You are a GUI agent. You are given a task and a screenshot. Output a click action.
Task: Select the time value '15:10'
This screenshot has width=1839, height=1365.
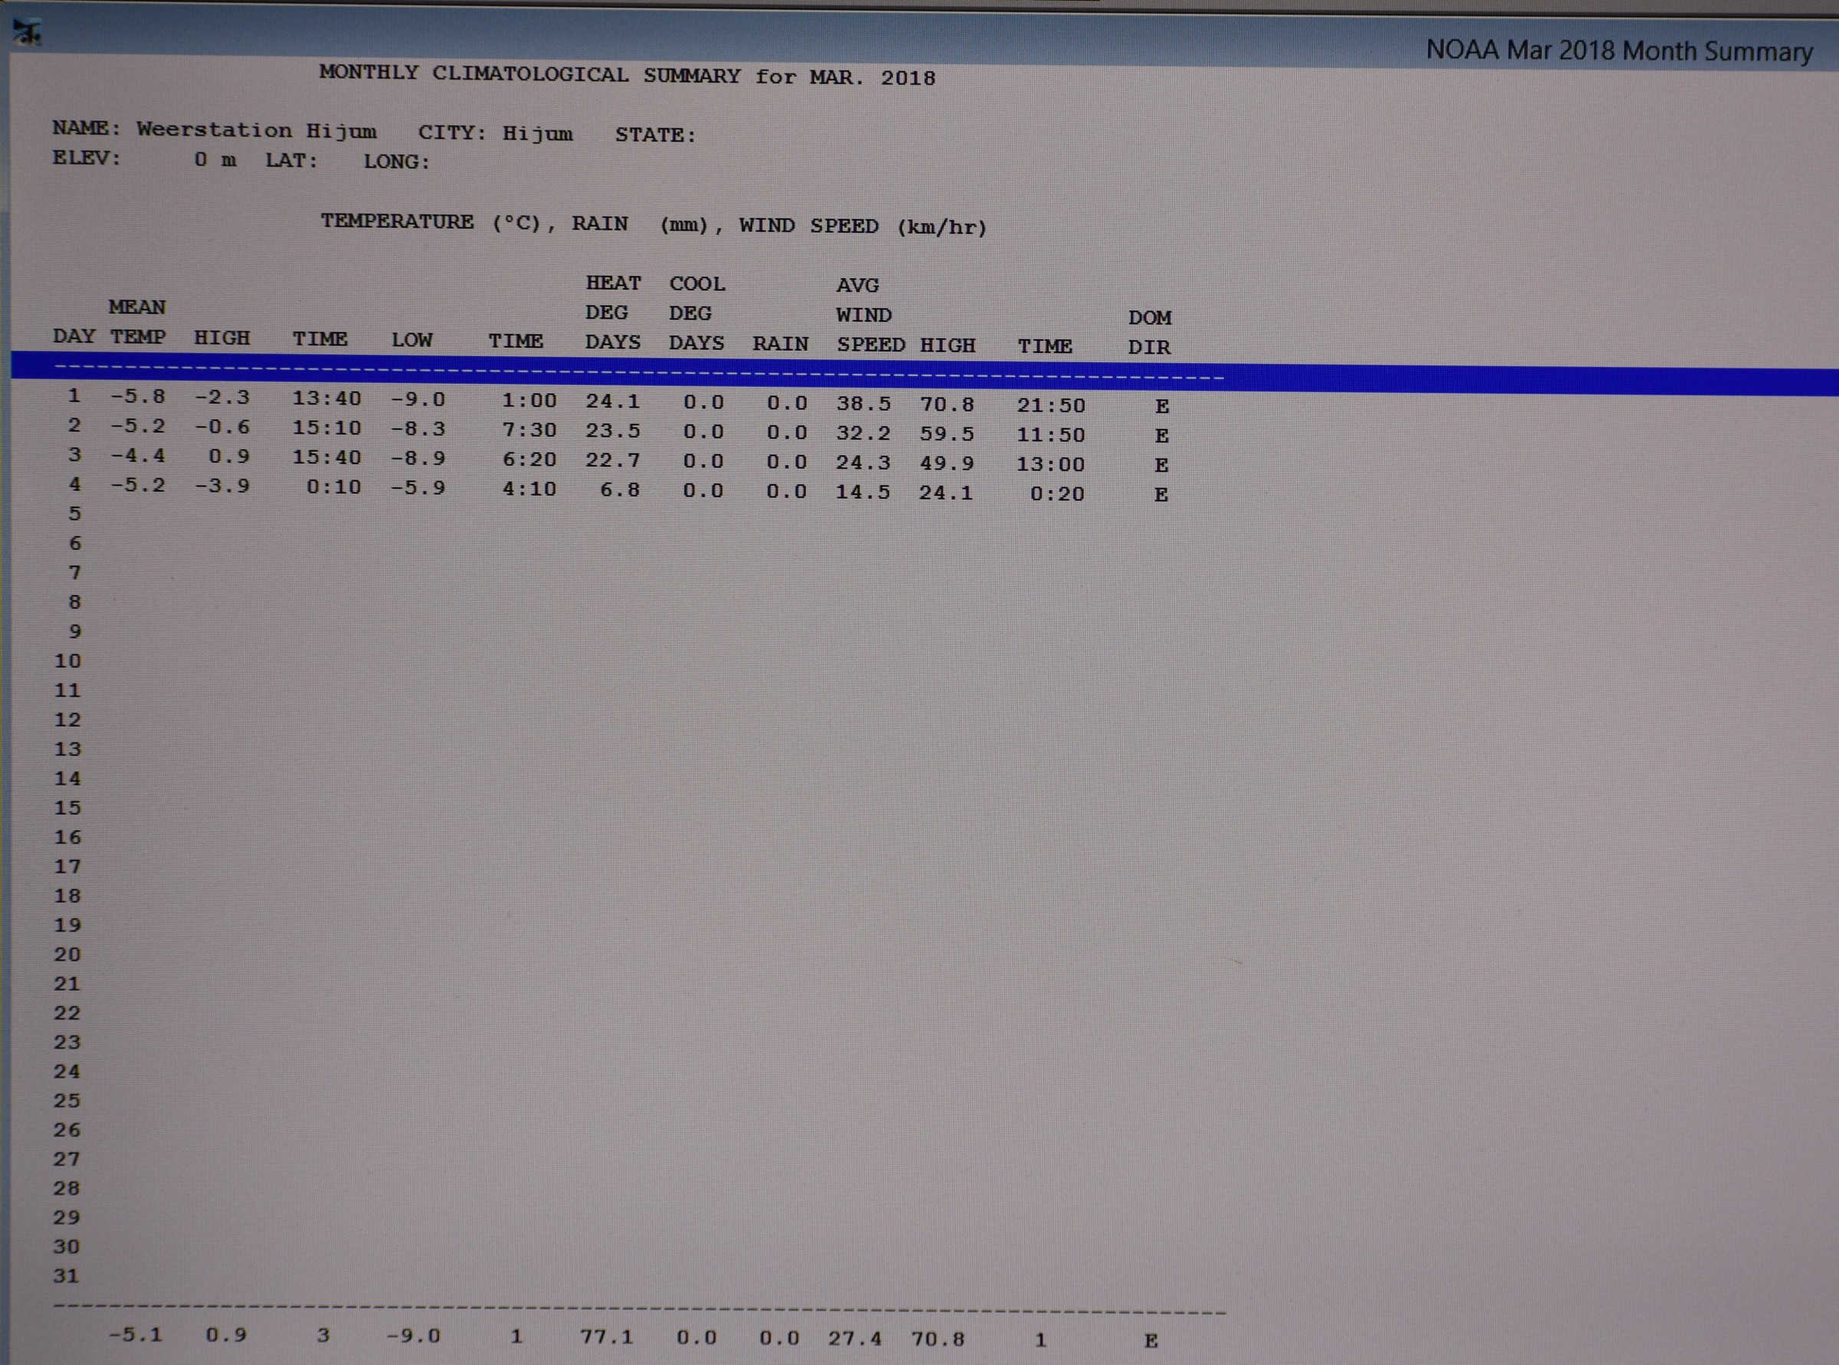(x=326, y=428)
